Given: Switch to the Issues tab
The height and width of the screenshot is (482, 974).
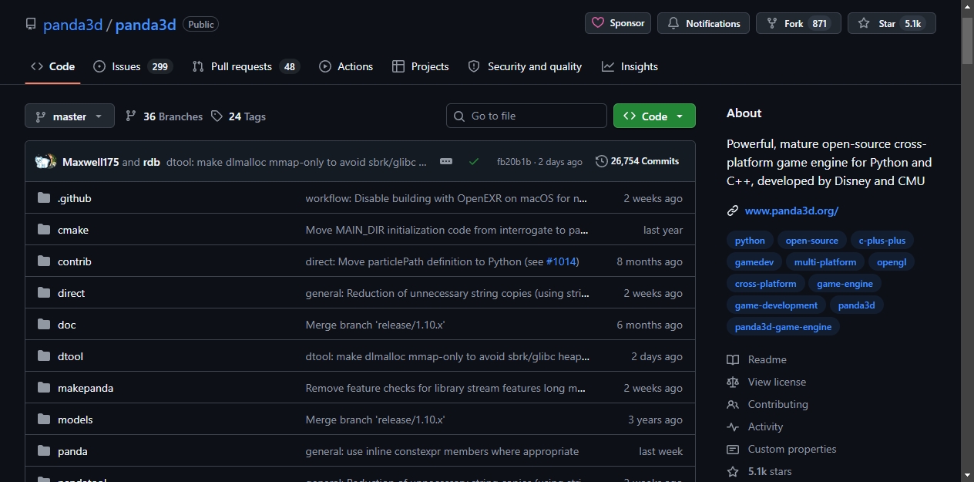Looking at the screenshot, I should [133, 66].
